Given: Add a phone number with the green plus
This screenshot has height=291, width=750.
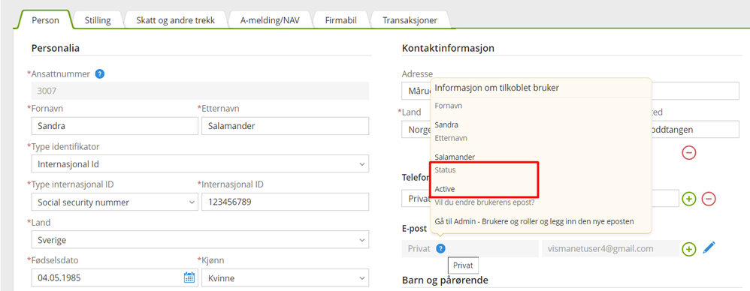Looking at the screenshot, I should click(x=689, y=199).
